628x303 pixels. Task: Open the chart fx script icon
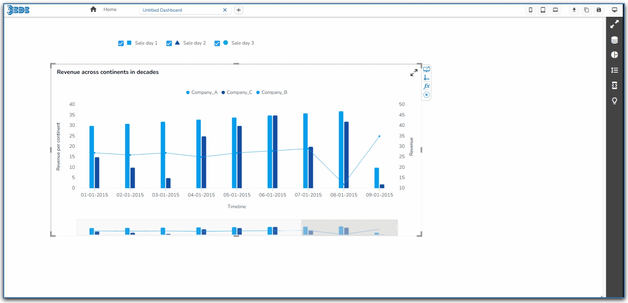point(426,86)
